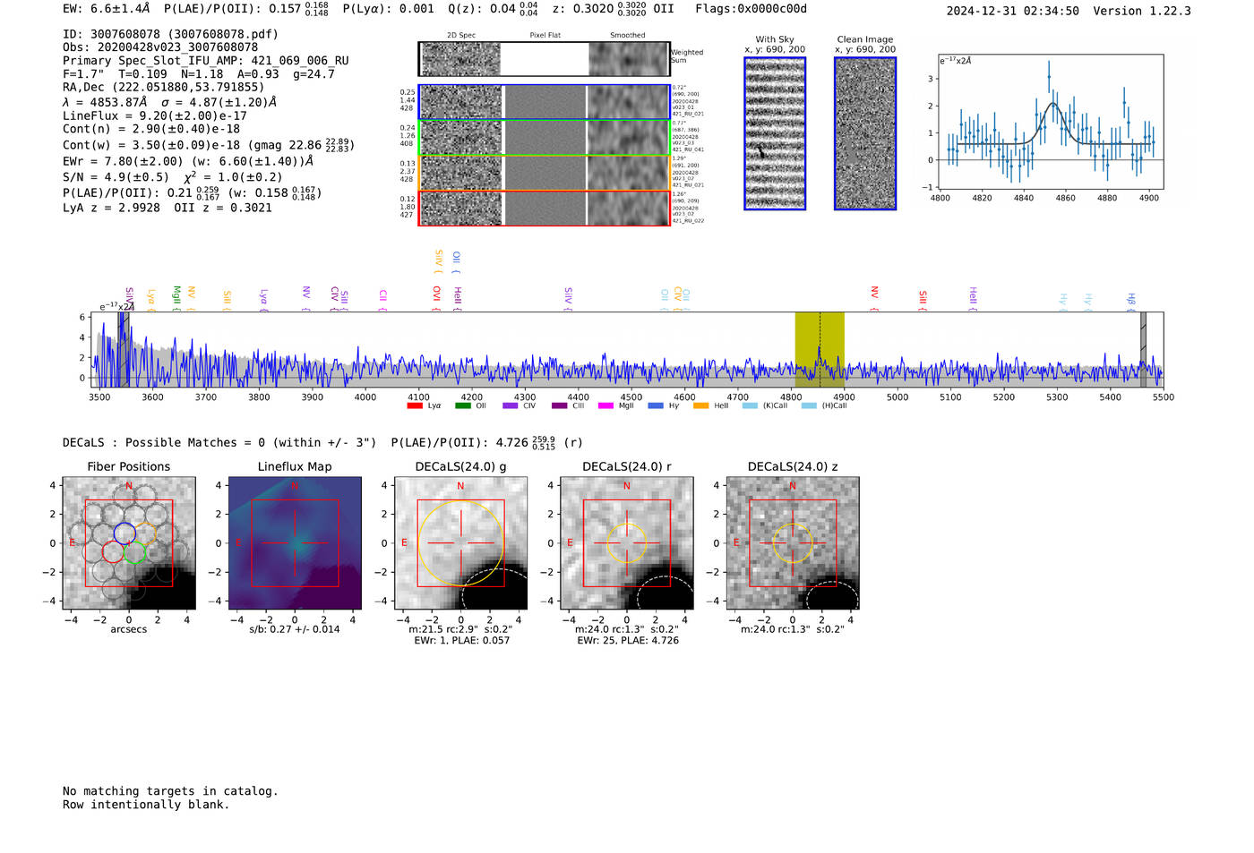This screenshot has width=1254, height=853.
Task: Click the blue Hβ line label
Action: pos(1131,300)
